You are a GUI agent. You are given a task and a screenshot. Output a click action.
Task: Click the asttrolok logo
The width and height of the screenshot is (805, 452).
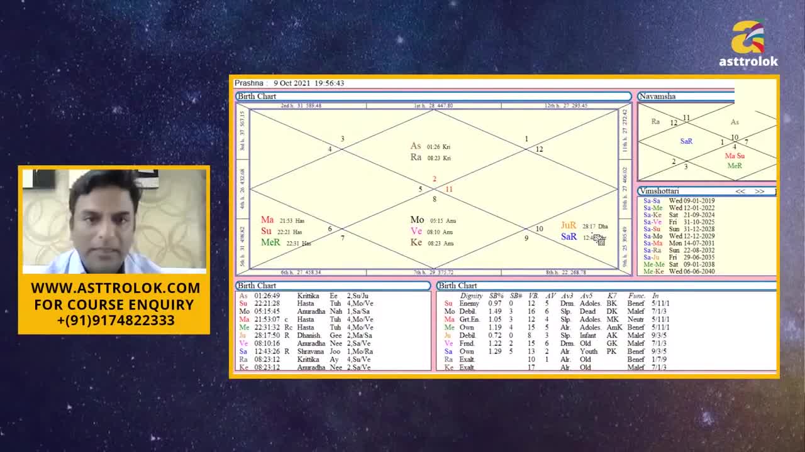coord(748,43)
